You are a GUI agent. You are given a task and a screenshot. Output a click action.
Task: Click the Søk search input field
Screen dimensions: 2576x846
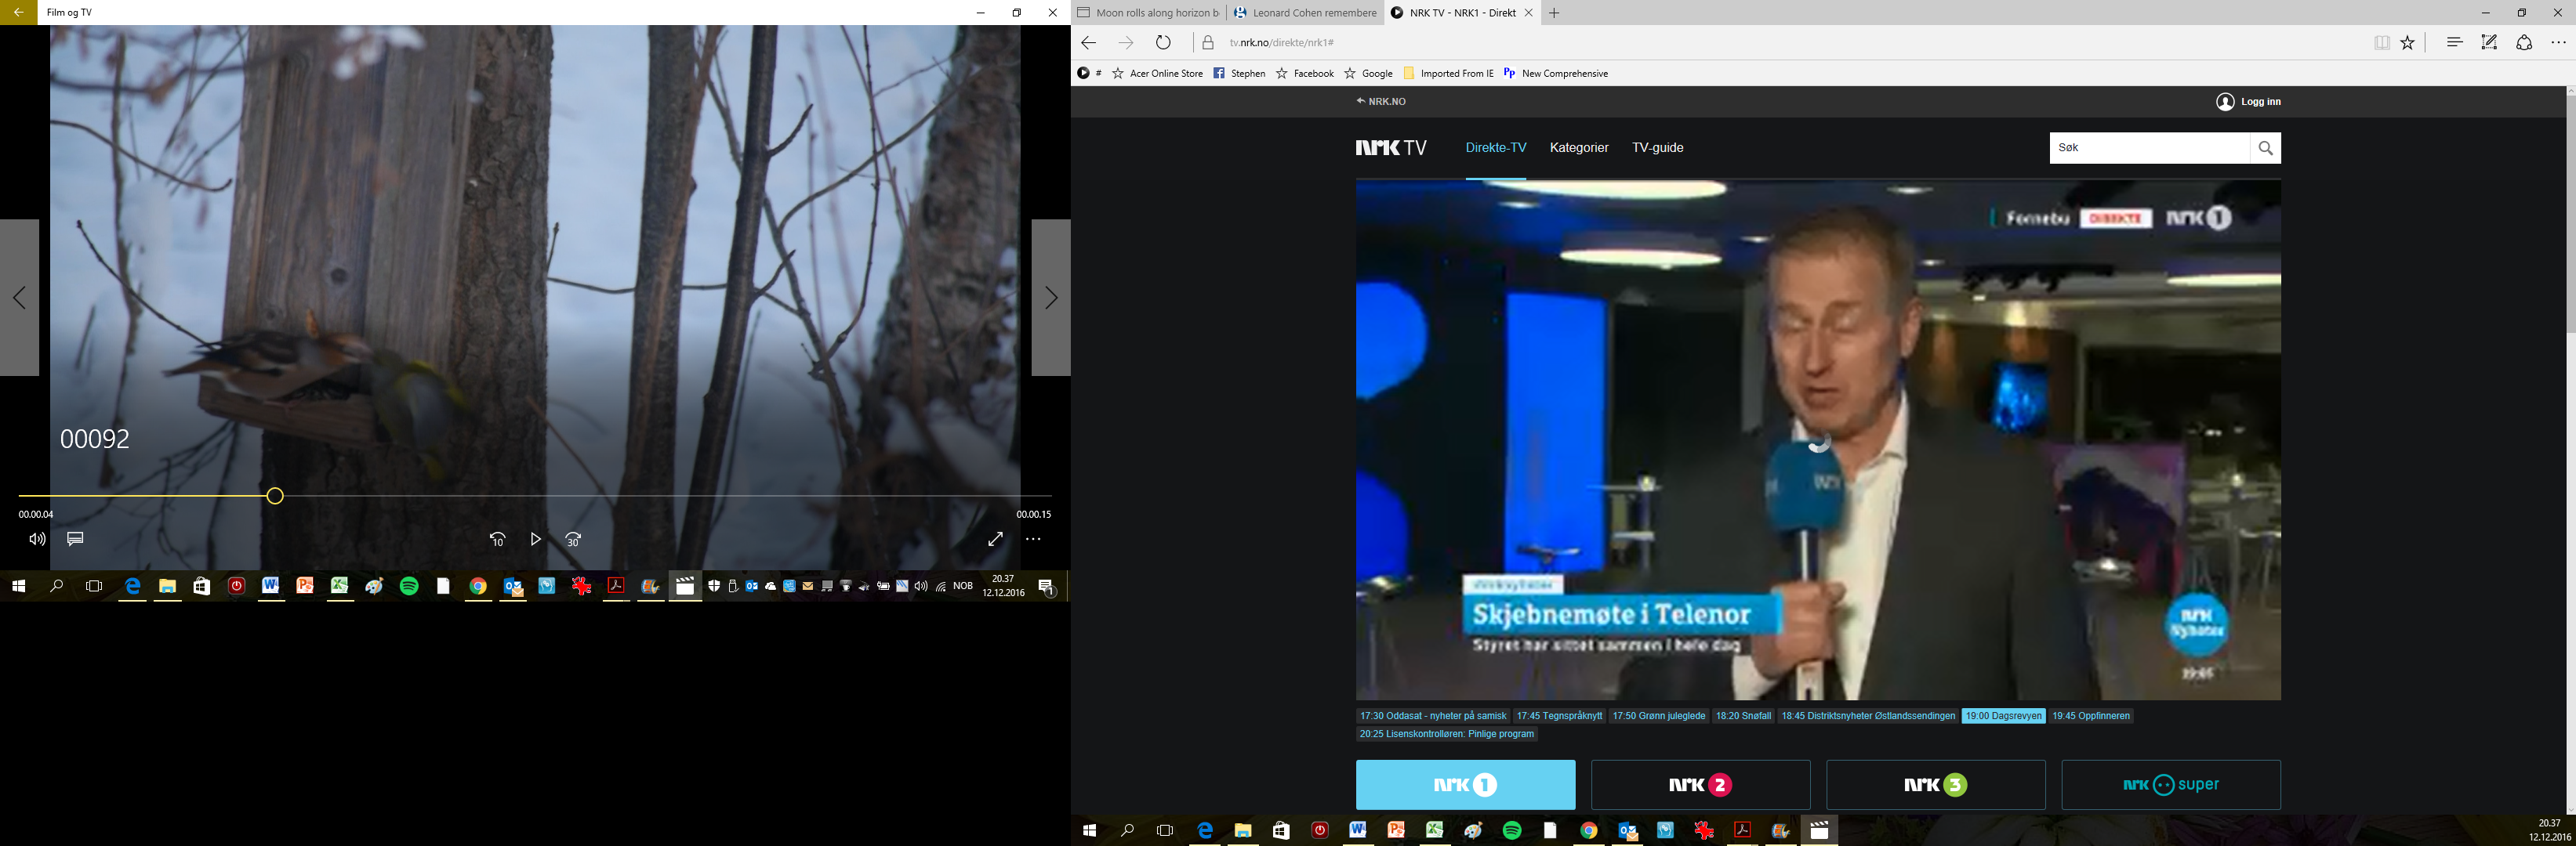2148,148
